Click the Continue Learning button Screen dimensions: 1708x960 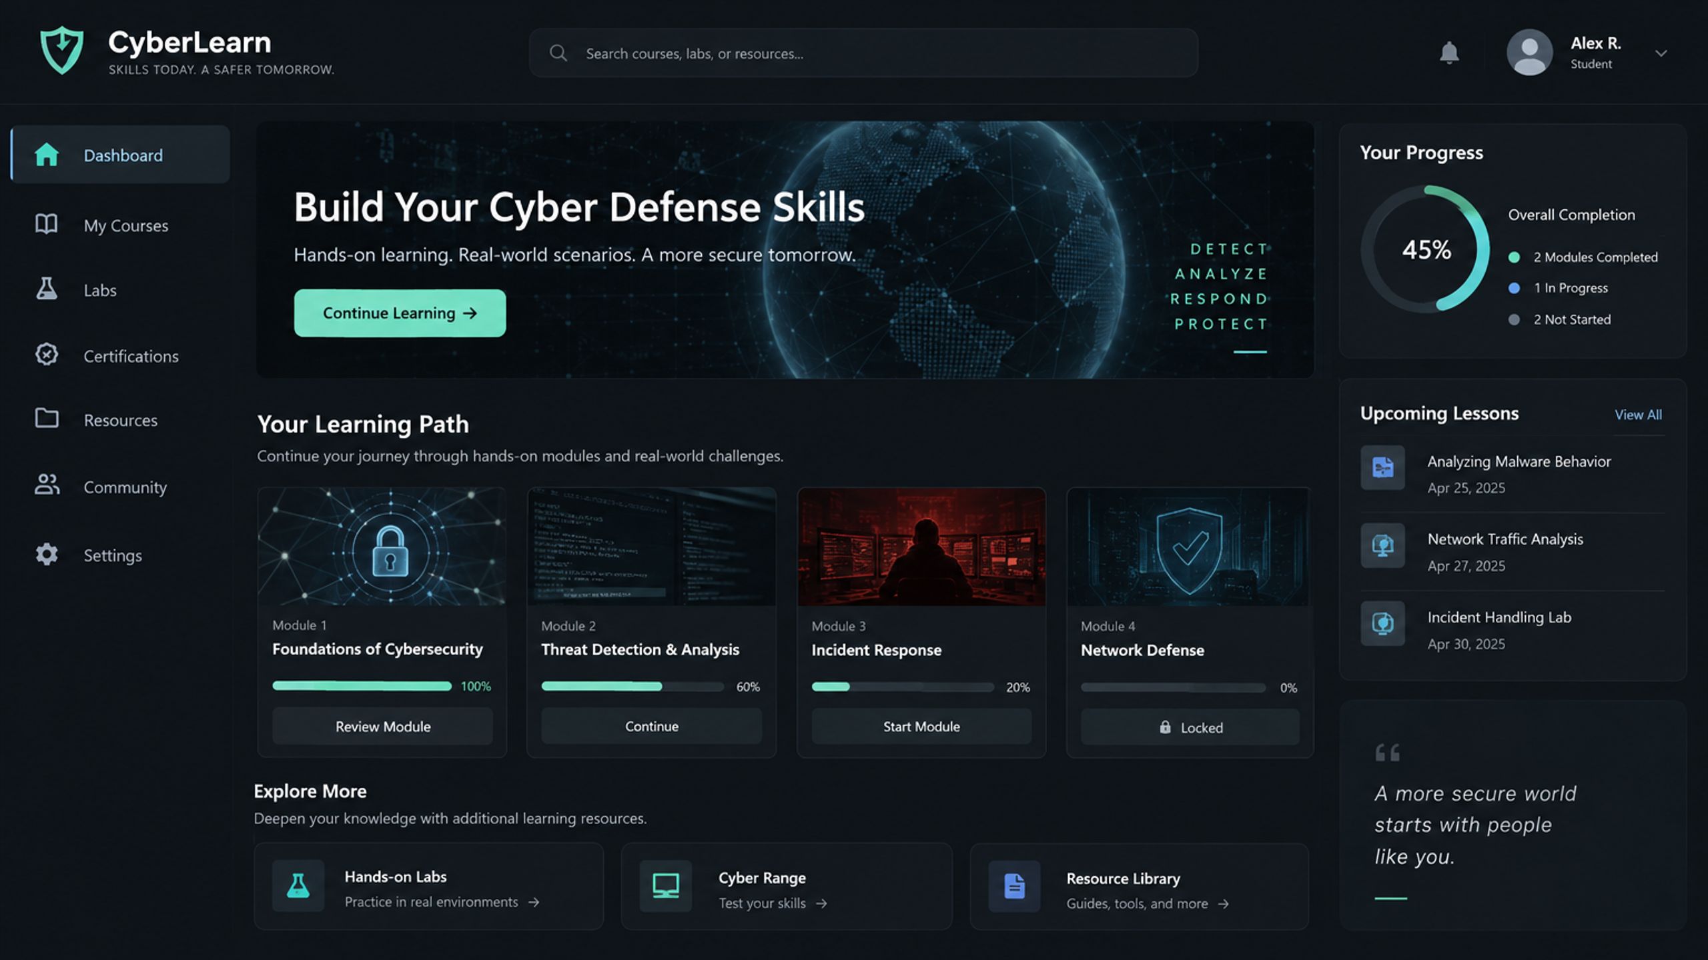400,313
